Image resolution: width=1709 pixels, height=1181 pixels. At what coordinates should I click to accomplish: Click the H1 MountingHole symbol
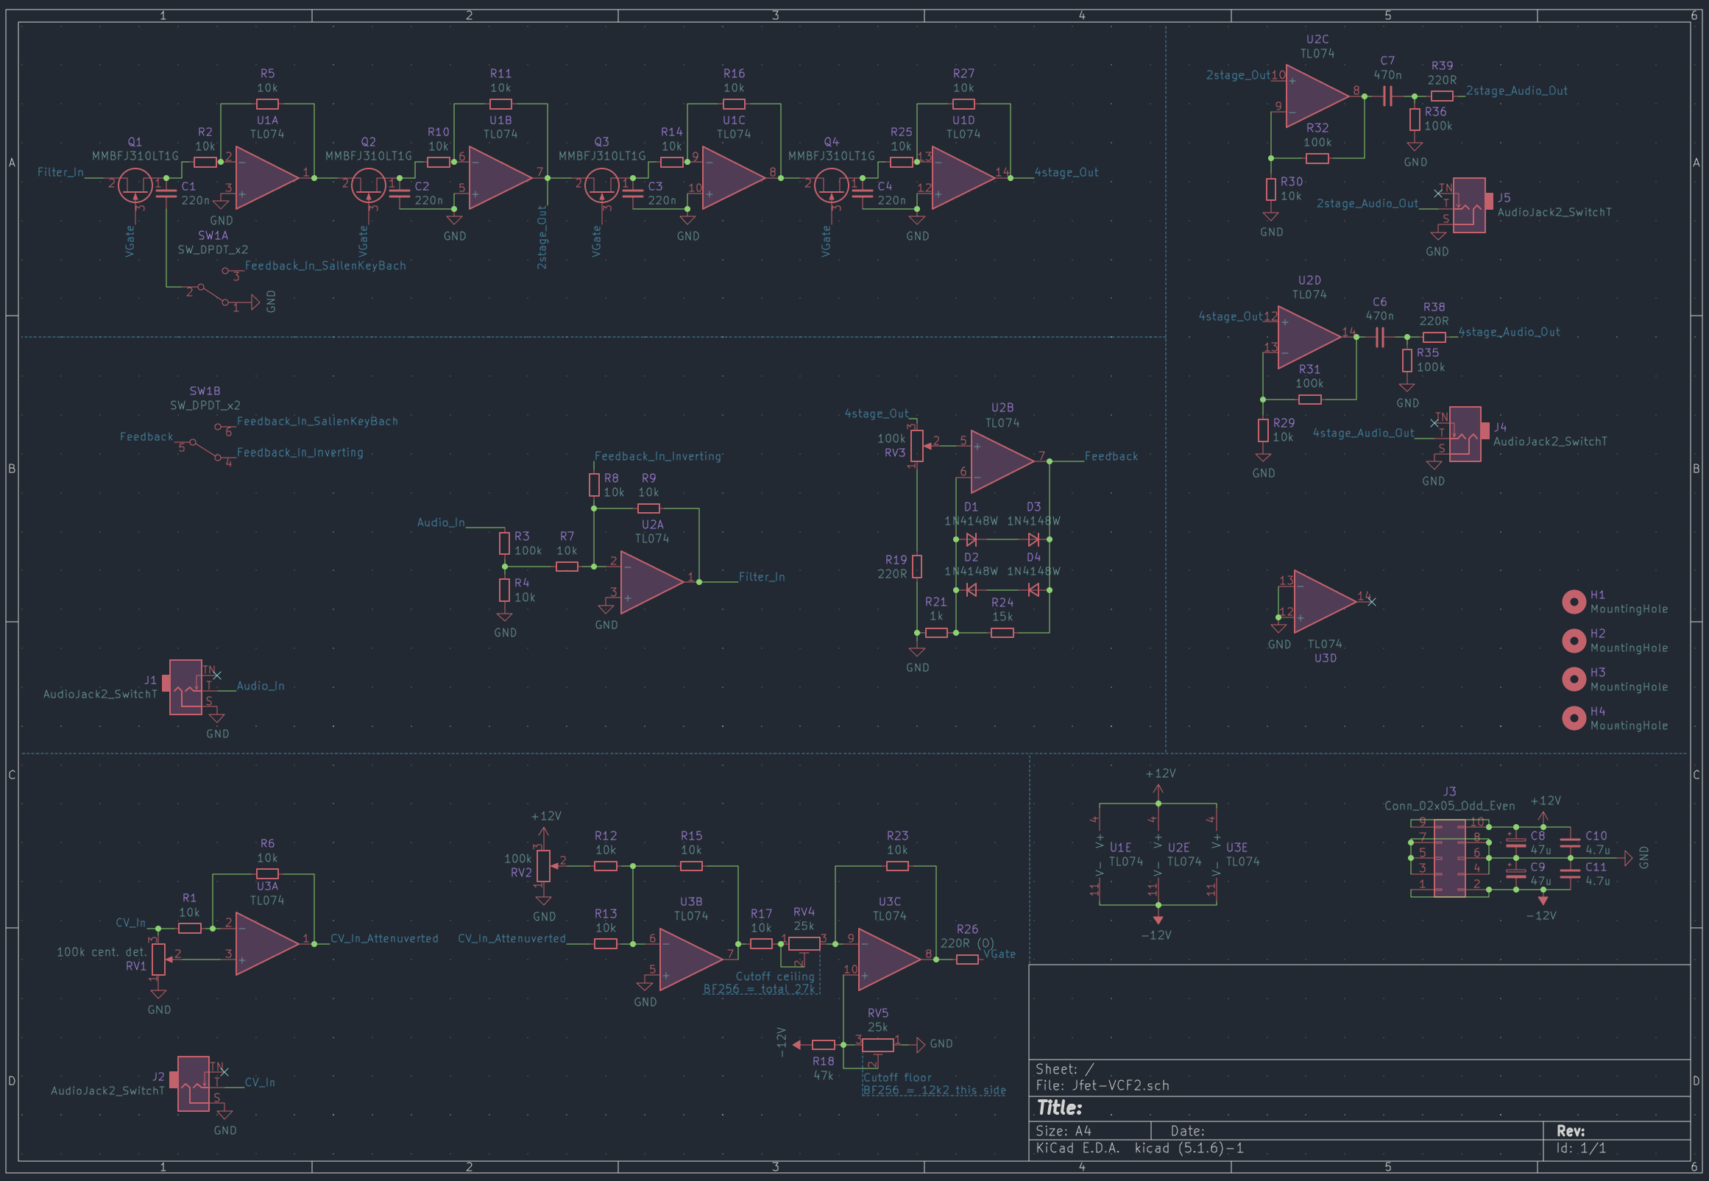[1574, 602]
